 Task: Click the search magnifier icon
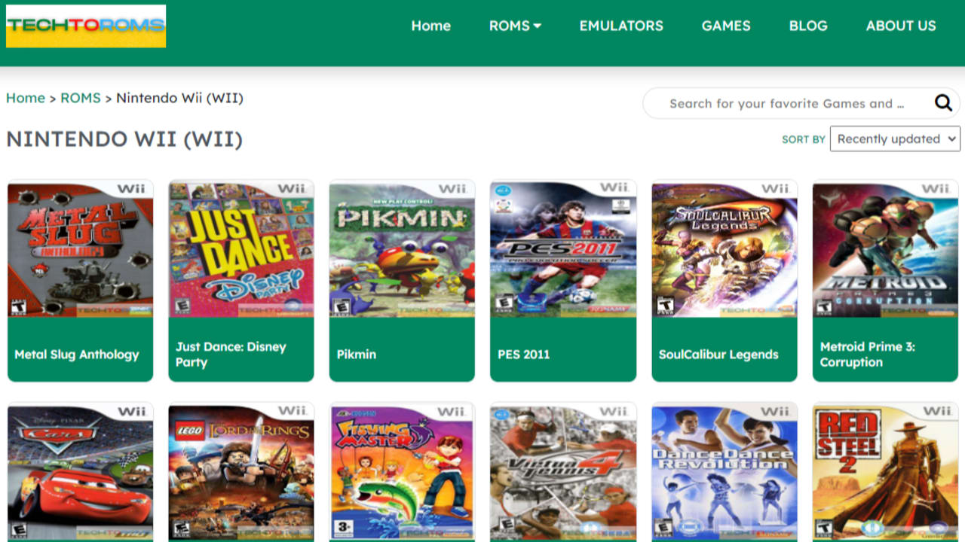943,103
